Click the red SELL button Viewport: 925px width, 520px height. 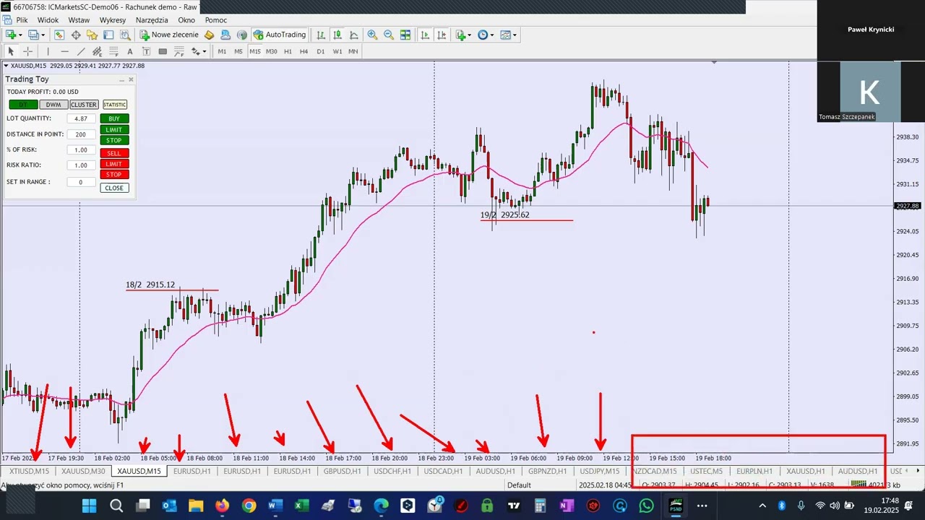114,153
